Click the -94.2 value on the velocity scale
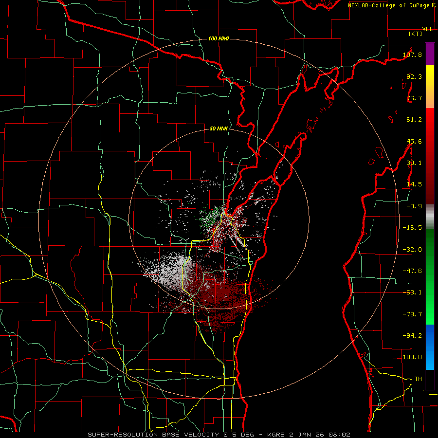The width and height of the screenshot is (438, 438). [x=412, y=335]
